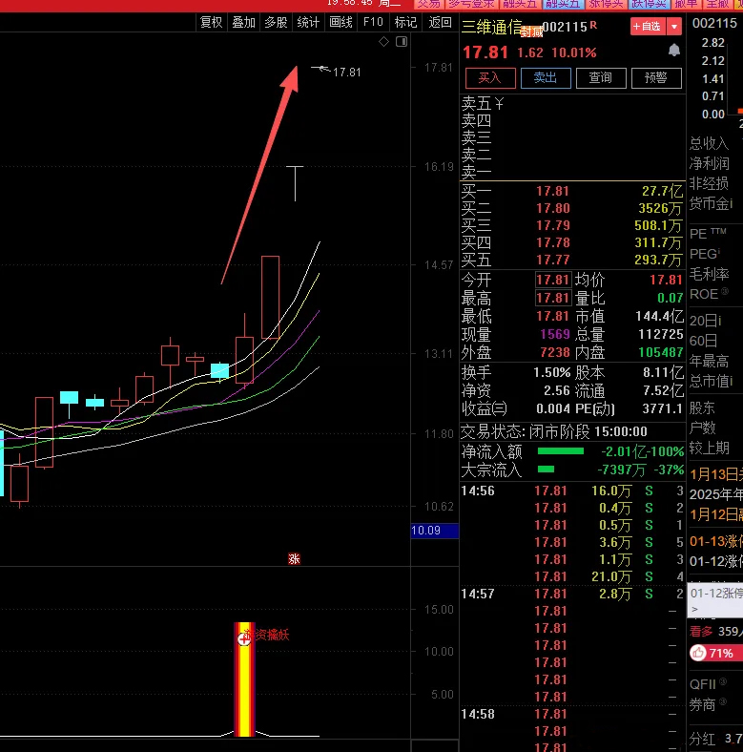The image size is (743, 752).
Task: Click the 01-13涨停 news link
Action: pos(716,541)
